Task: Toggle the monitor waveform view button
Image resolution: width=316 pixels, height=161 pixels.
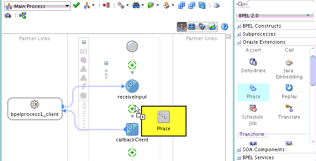Action: point(192,27)
